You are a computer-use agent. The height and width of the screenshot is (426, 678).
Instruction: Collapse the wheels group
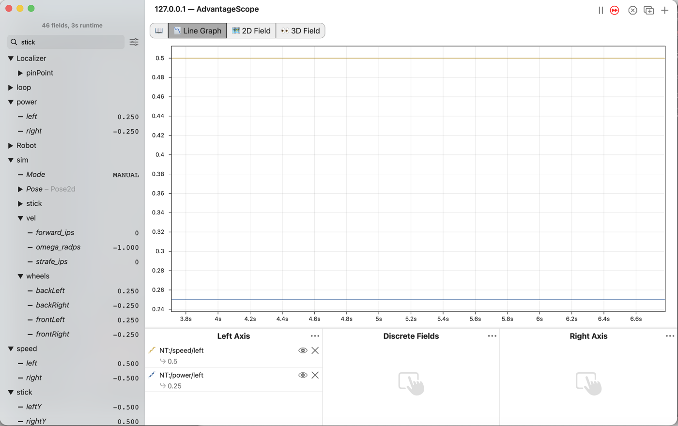point(20,276)
